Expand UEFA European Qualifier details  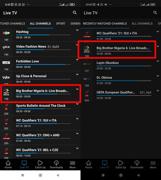(x=158, y=91)
